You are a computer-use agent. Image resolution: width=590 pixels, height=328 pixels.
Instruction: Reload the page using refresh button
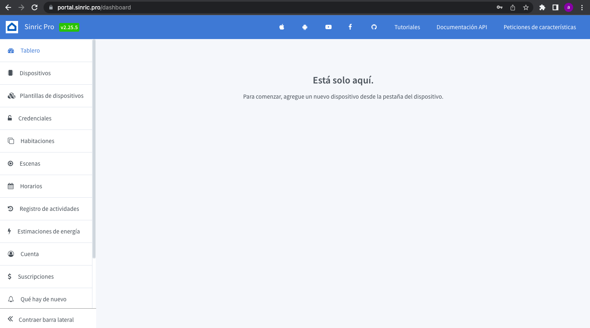(35, 7)
